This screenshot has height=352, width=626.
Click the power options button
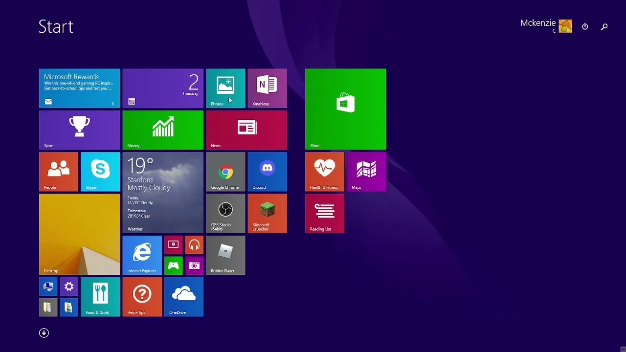tap(585, 26)
